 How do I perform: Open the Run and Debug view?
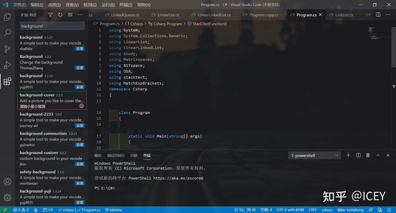tap(7, 65)
